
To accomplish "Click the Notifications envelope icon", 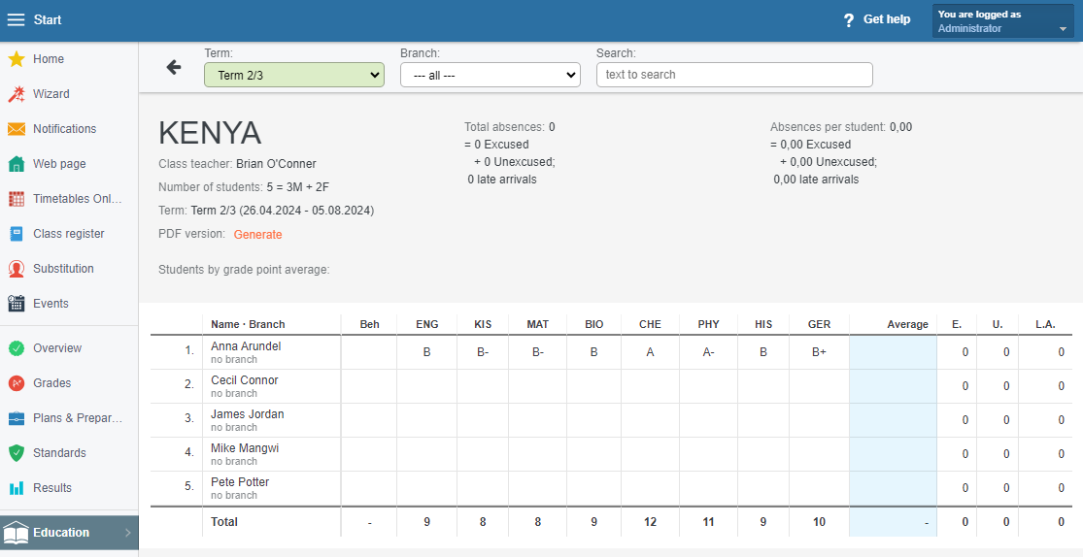I will coord(17,129).
